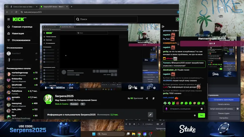The image size is (244, 137).
Task: Edit the Serpens2025 user information
Action: [150, 115]
